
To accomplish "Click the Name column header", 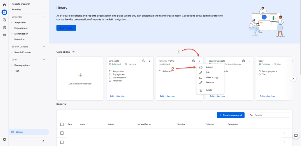I will click(x=82, y=124).
